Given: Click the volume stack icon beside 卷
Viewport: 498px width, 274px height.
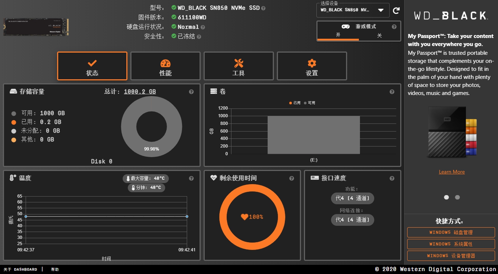Looking at the screenshot, I should point(213,91).
